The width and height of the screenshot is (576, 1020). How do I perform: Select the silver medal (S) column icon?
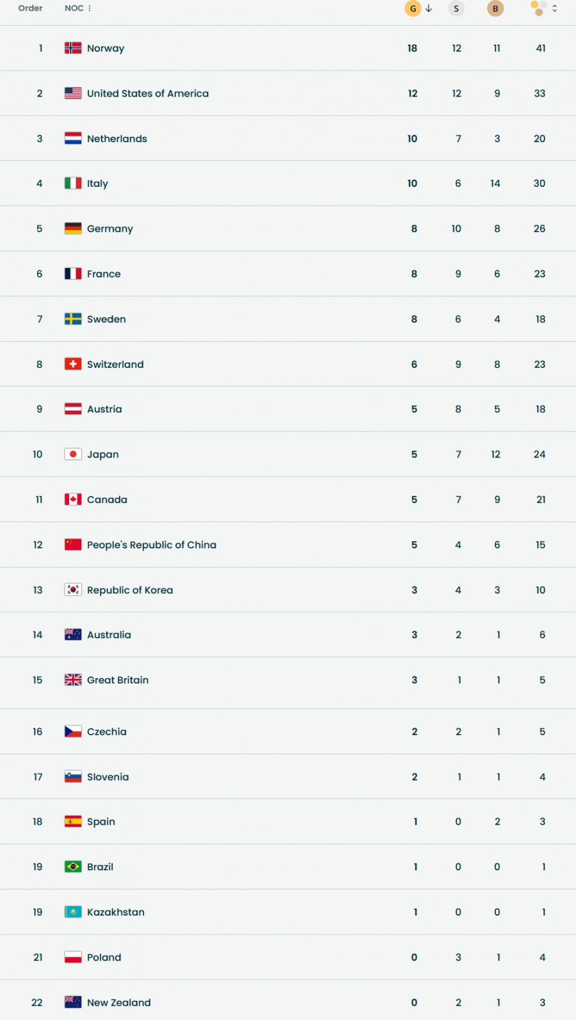[x=456, y=8]
